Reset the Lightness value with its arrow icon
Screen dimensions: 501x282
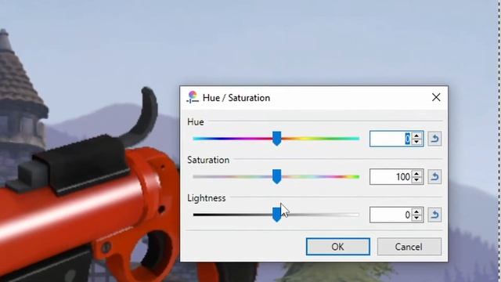[434, 215]
